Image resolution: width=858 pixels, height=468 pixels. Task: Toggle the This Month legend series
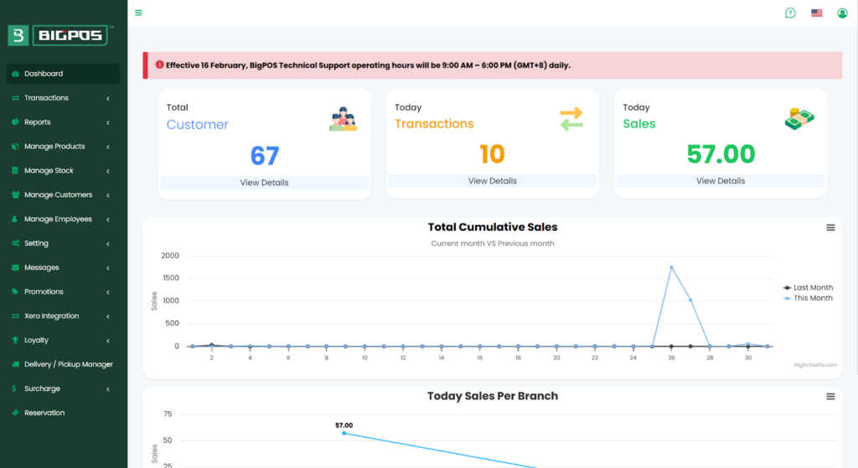tap(807, 298)
